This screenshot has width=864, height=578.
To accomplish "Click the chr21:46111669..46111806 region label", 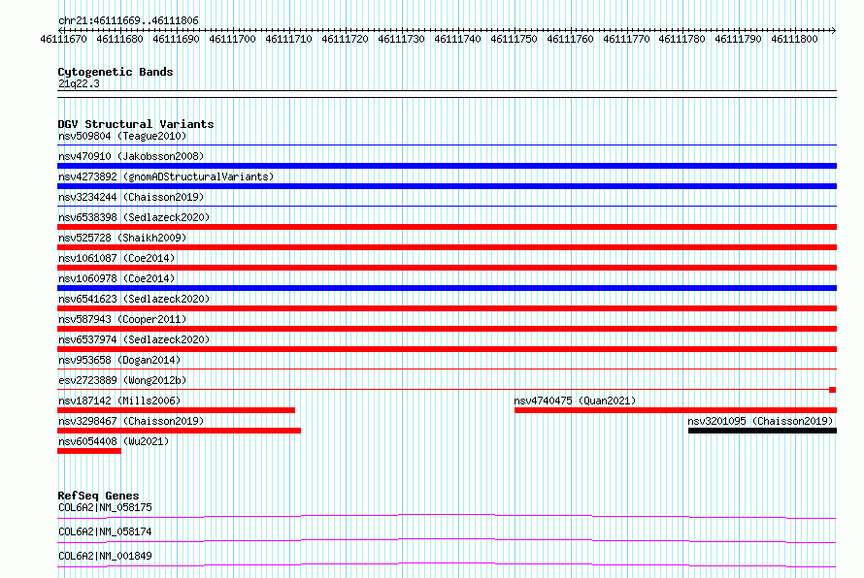I will tap(128, 20).
